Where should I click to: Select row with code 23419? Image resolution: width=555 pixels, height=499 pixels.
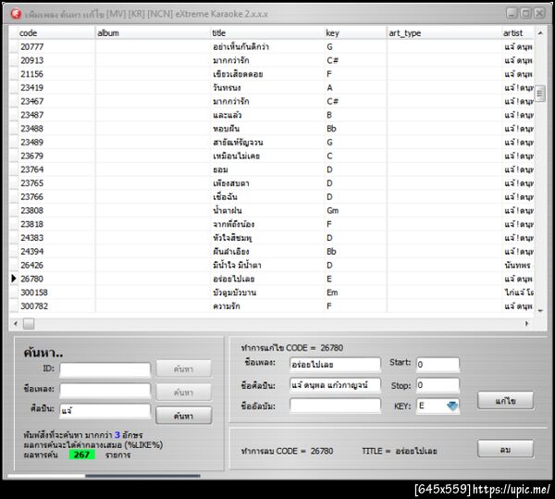tap(271, 88)
